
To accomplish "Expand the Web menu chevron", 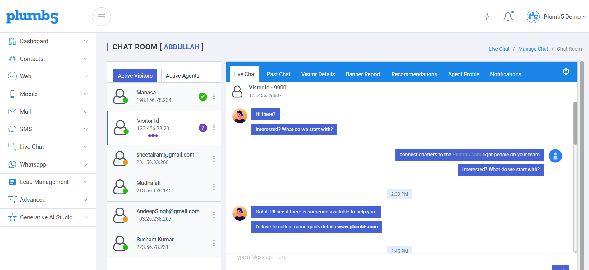I will pyautogui.click(x=86, y=76).
